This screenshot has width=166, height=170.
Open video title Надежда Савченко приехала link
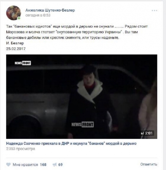71,144
